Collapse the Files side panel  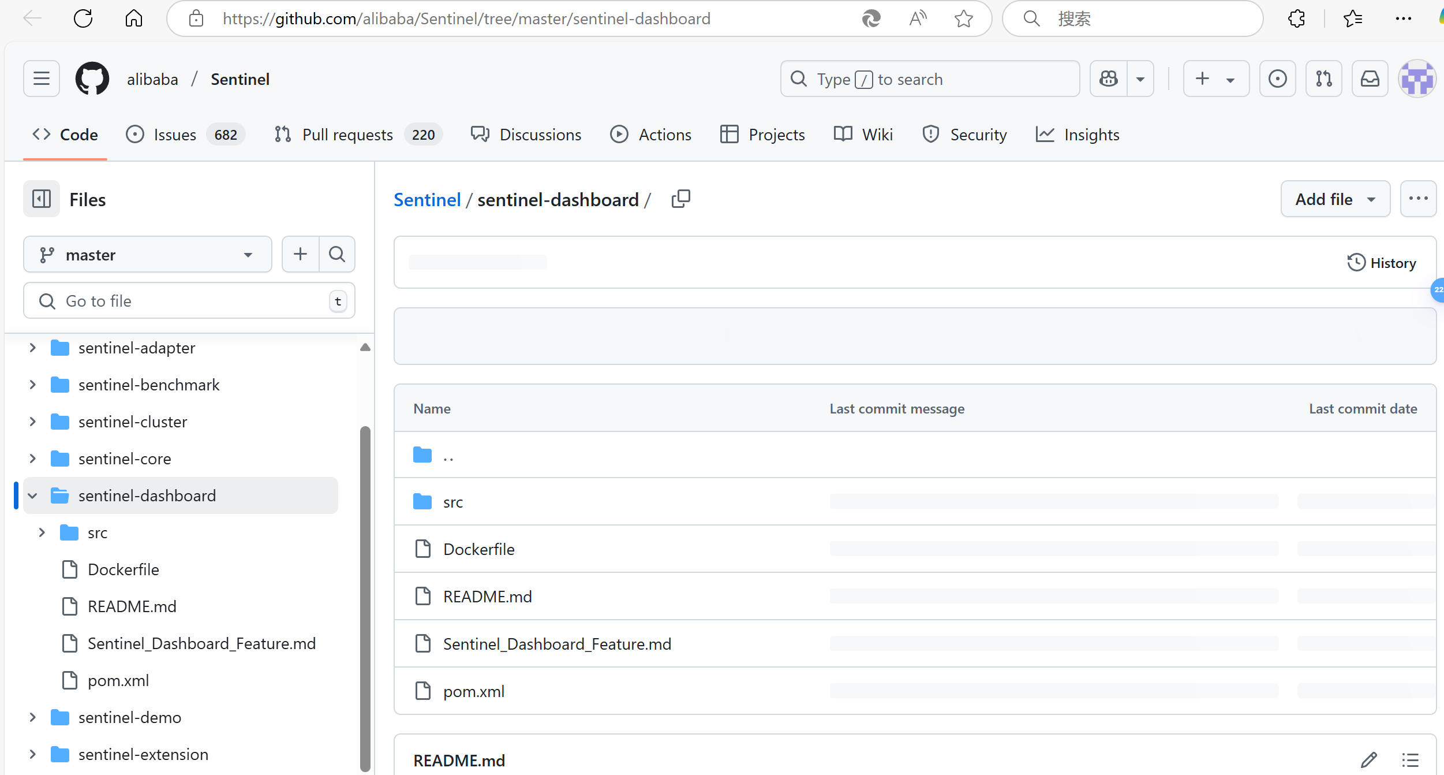[42, 199]
